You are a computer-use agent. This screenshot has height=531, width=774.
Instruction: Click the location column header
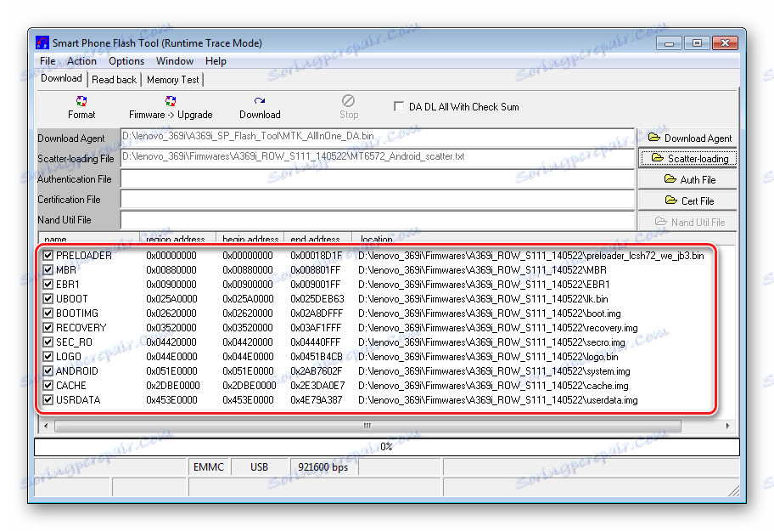543,239
